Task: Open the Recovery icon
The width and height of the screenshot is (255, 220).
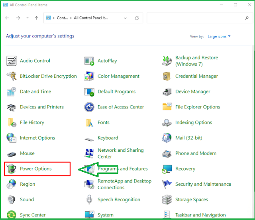Action: pos(167,169)
